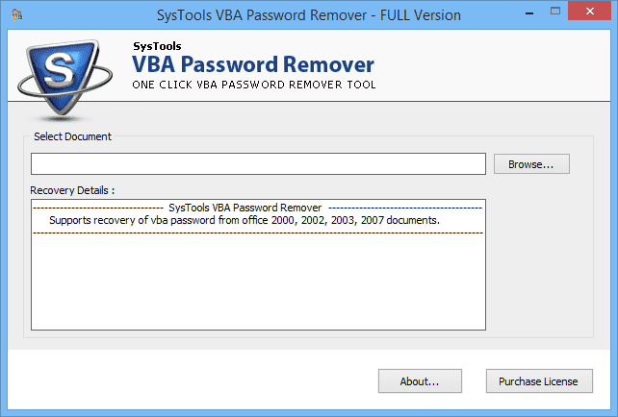Screen dimensions: 618x417
Task: Click the dashed separator below the supports text
Action: pyautogui.click(x=258, y=233)
